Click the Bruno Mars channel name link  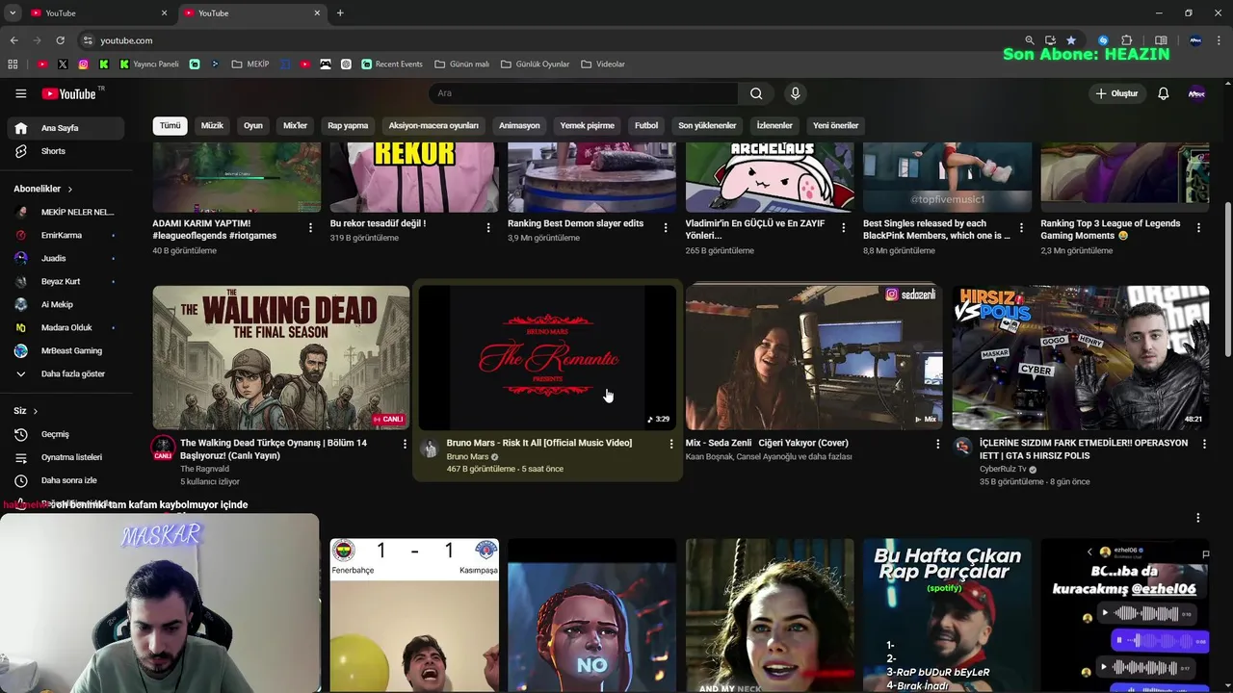coord(467,456)
